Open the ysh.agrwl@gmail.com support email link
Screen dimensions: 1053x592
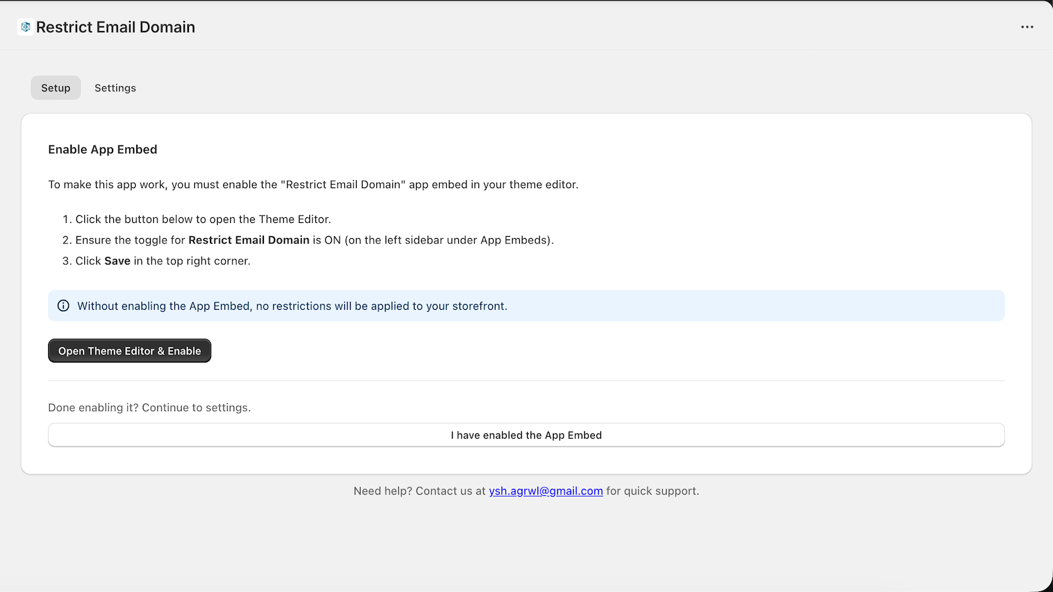546,491
